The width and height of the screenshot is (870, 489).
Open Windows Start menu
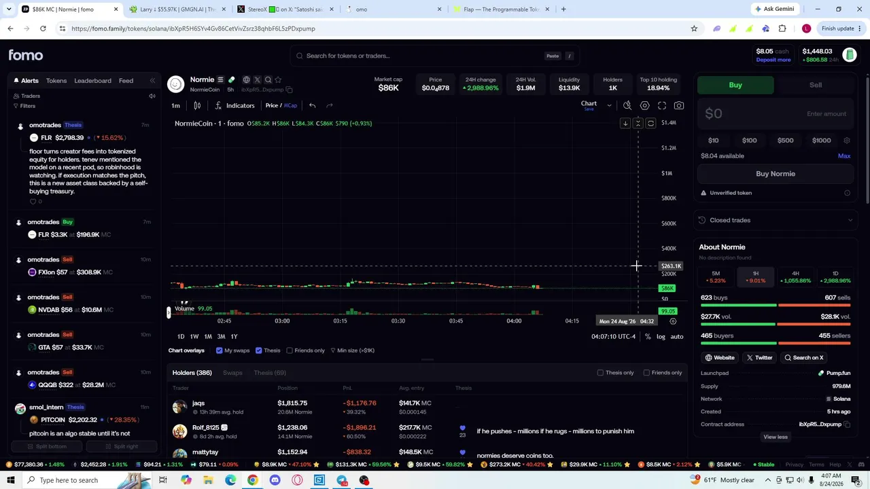tap(10, 480)
